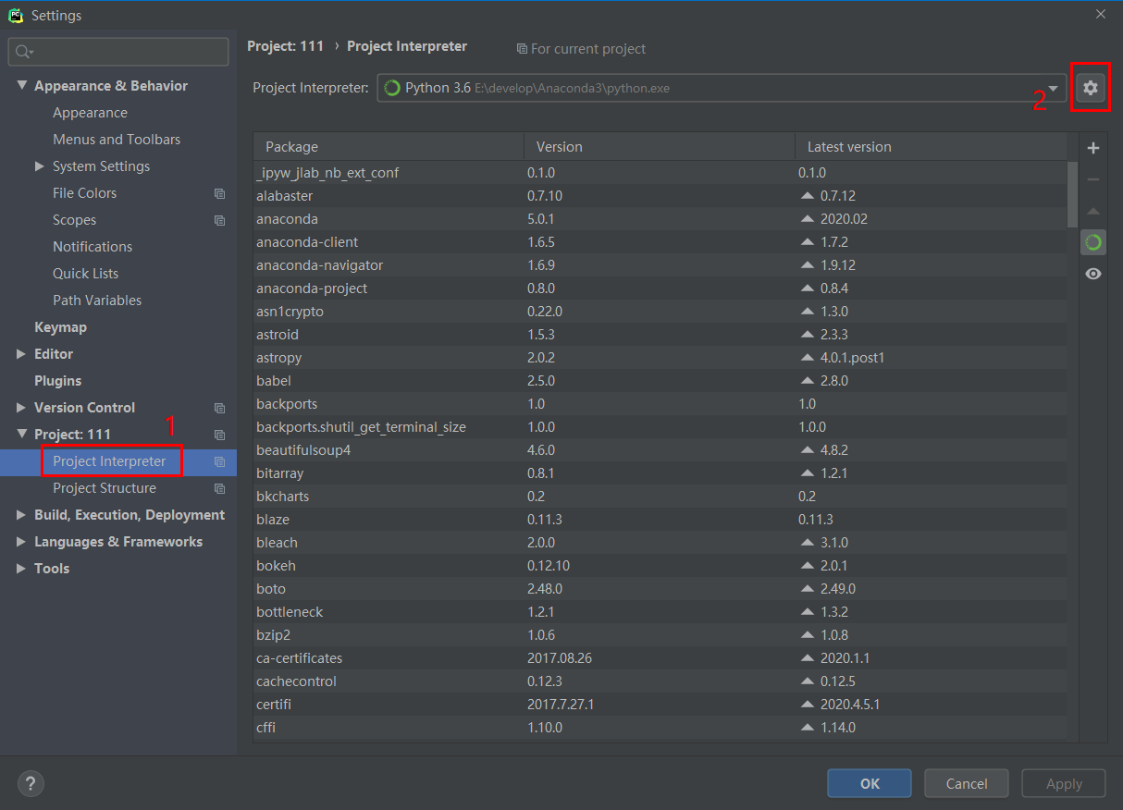The height and width of the screenshot is (810, 1123).
Task: Click the Cancel button
Action: (967, 783)
